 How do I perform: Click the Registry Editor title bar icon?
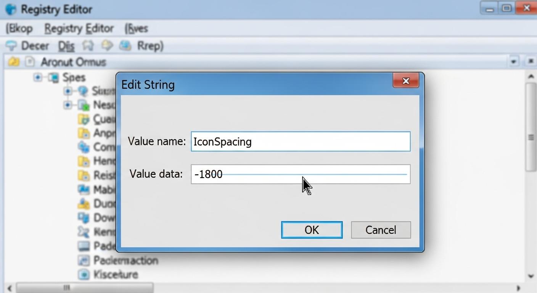tap(11, 9)
